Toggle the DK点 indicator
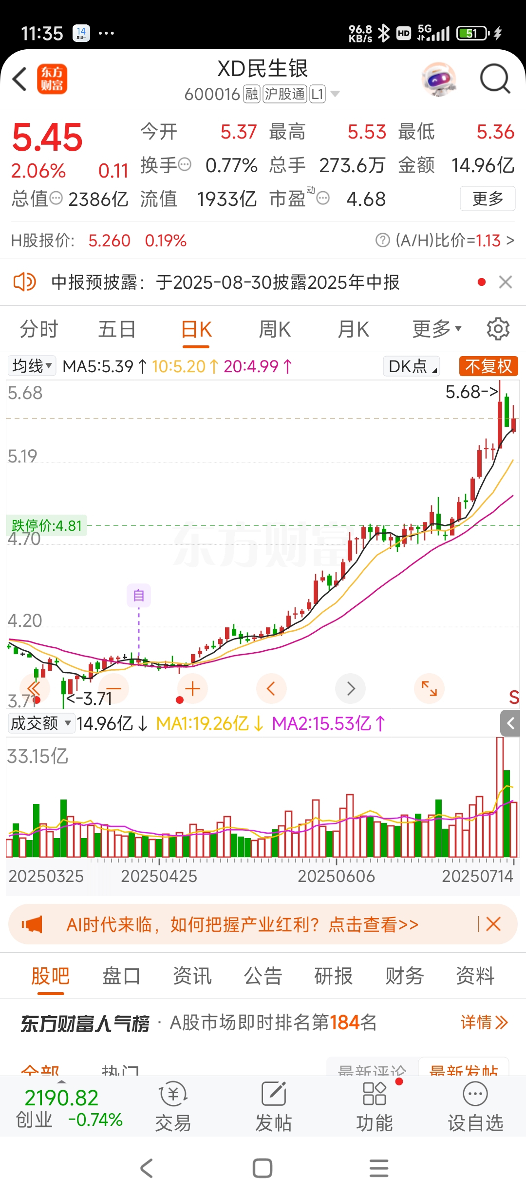The height and width of the screenshot is (1200, 526). 412,366
